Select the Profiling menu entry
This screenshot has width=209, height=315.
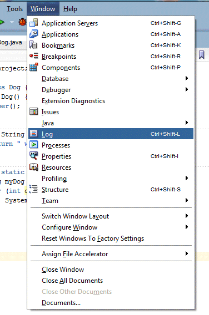[111, 179]
